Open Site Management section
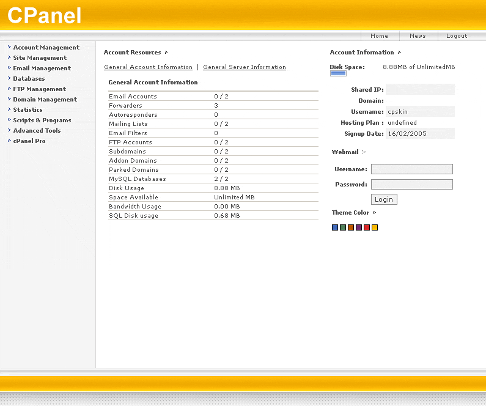 [40, 58]
